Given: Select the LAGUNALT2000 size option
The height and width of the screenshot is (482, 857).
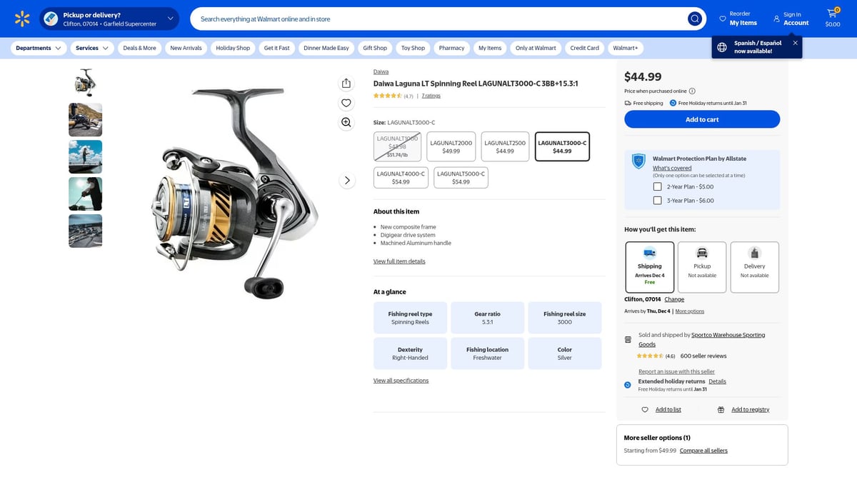Looking at the screenshot, I should point(451,146).
